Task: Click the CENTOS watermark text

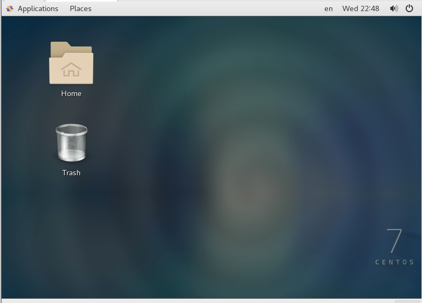Action: click(395, 262)
